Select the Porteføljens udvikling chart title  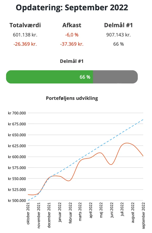click(72, 98)
